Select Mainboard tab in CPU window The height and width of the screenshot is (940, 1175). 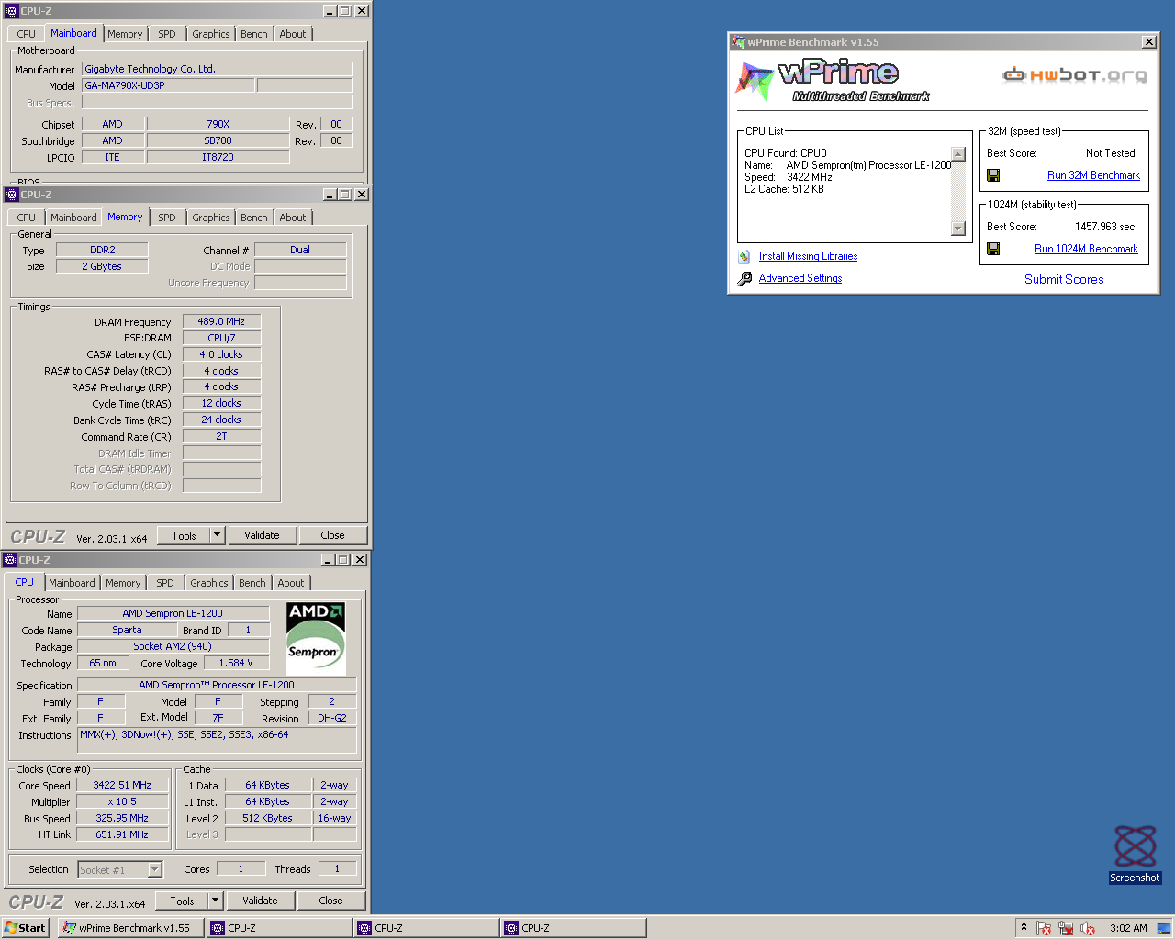72,583
